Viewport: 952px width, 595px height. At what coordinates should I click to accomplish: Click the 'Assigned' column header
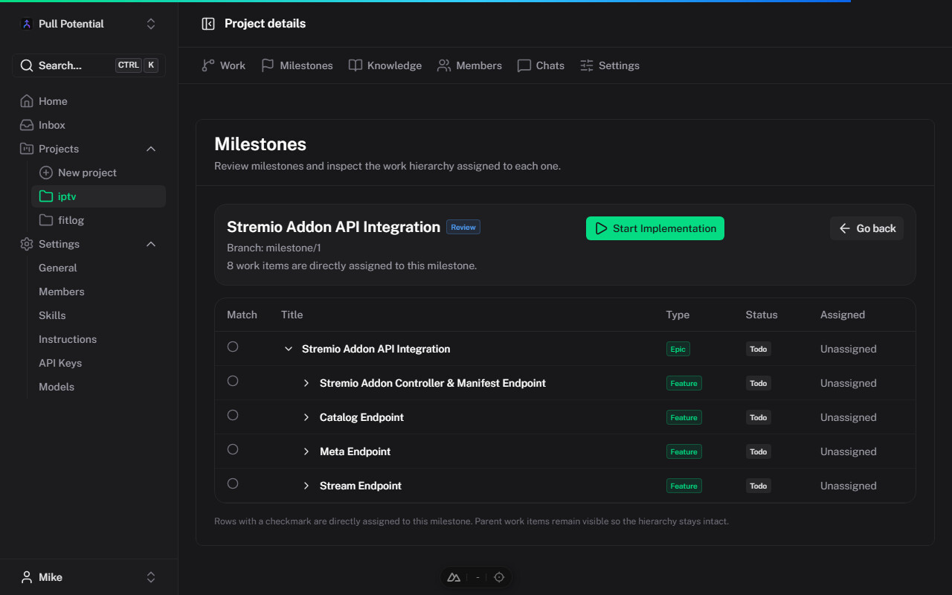pyautogui.click(x=843, y=315)
